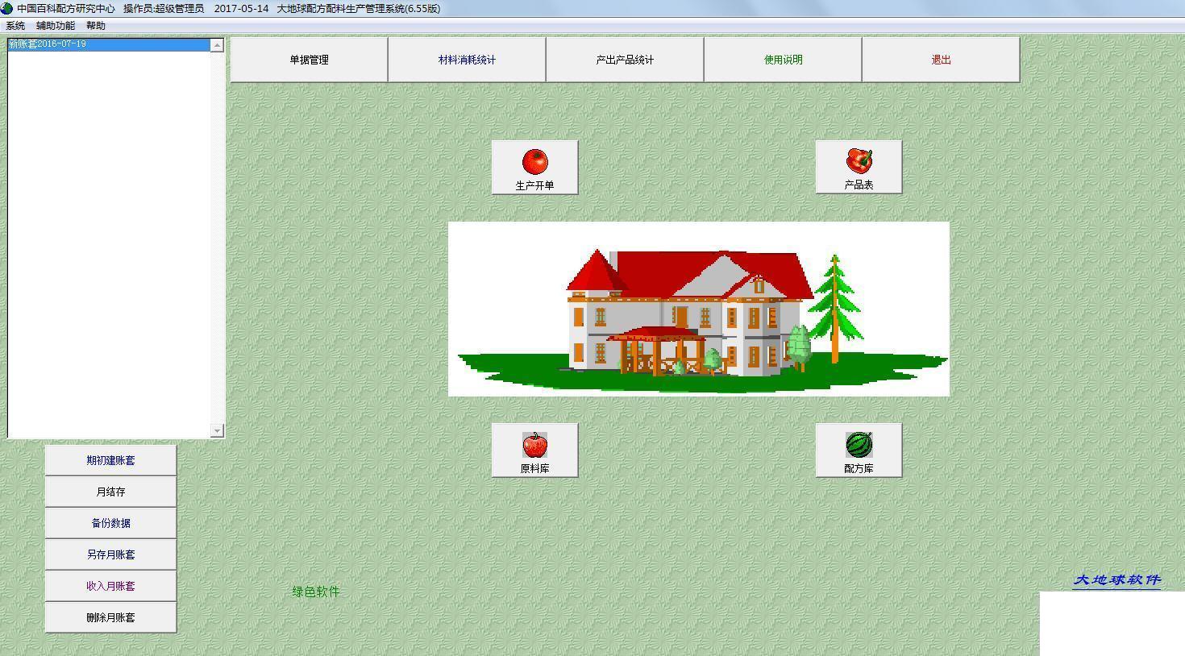The image size is (1185, 656).
Task: Open the 帮助 menu
Action: tap(96, 26)
